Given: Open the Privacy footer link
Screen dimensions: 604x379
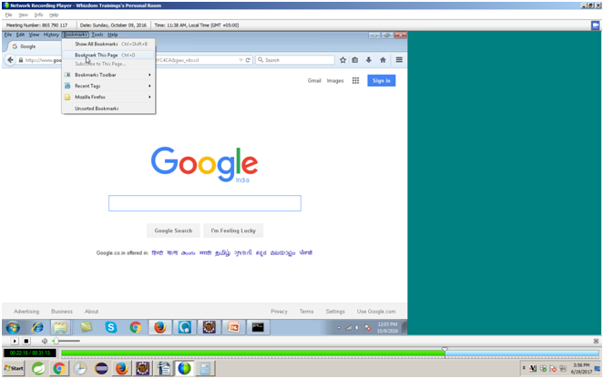Looking at the screenshot, I should 279,312.
